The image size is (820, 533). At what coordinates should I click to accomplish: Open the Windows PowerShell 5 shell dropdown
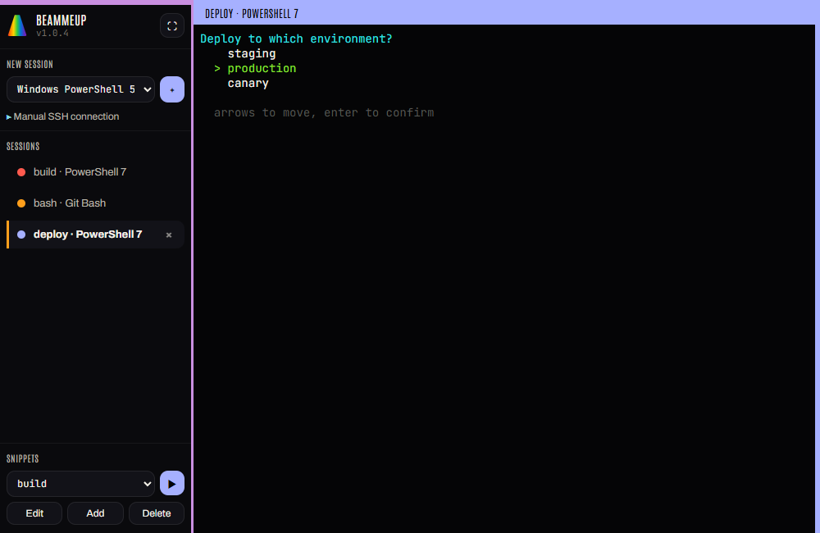80,89
